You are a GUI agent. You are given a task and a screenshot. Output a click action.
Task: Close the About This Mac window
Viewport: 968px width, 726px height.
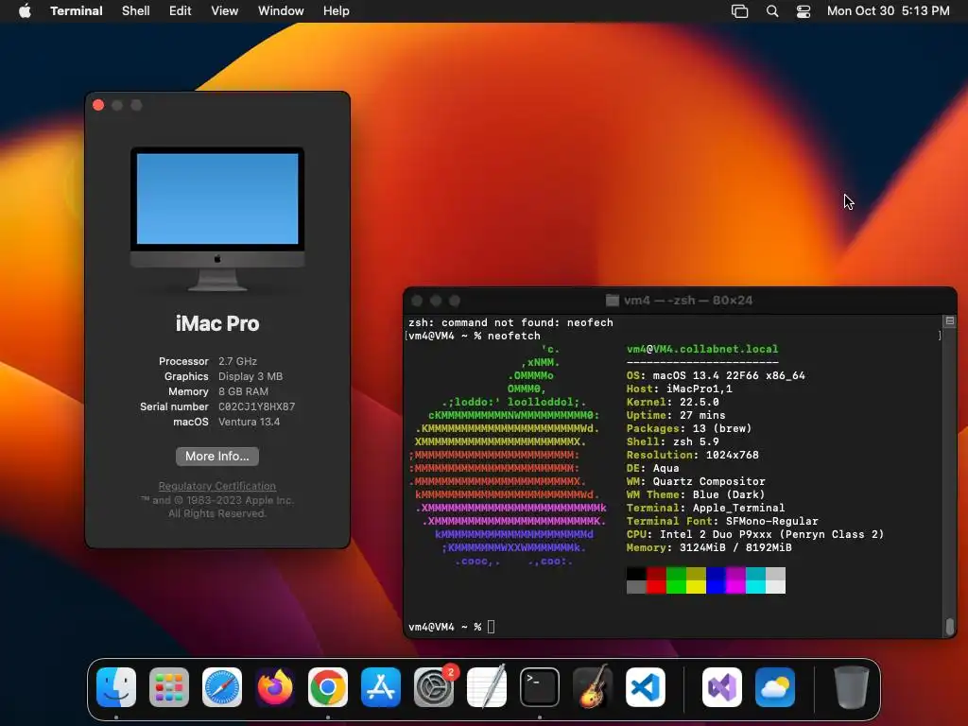[98, 105]
